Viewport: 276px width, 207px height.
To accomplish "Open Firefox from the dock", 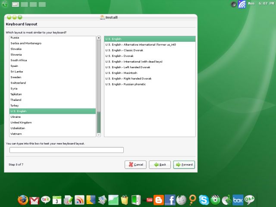I will pos(23,200).
